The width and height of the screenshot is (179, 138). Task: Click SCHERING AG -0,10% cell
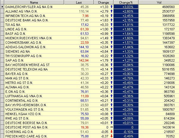pyautogui.click(x=126, y=132)
